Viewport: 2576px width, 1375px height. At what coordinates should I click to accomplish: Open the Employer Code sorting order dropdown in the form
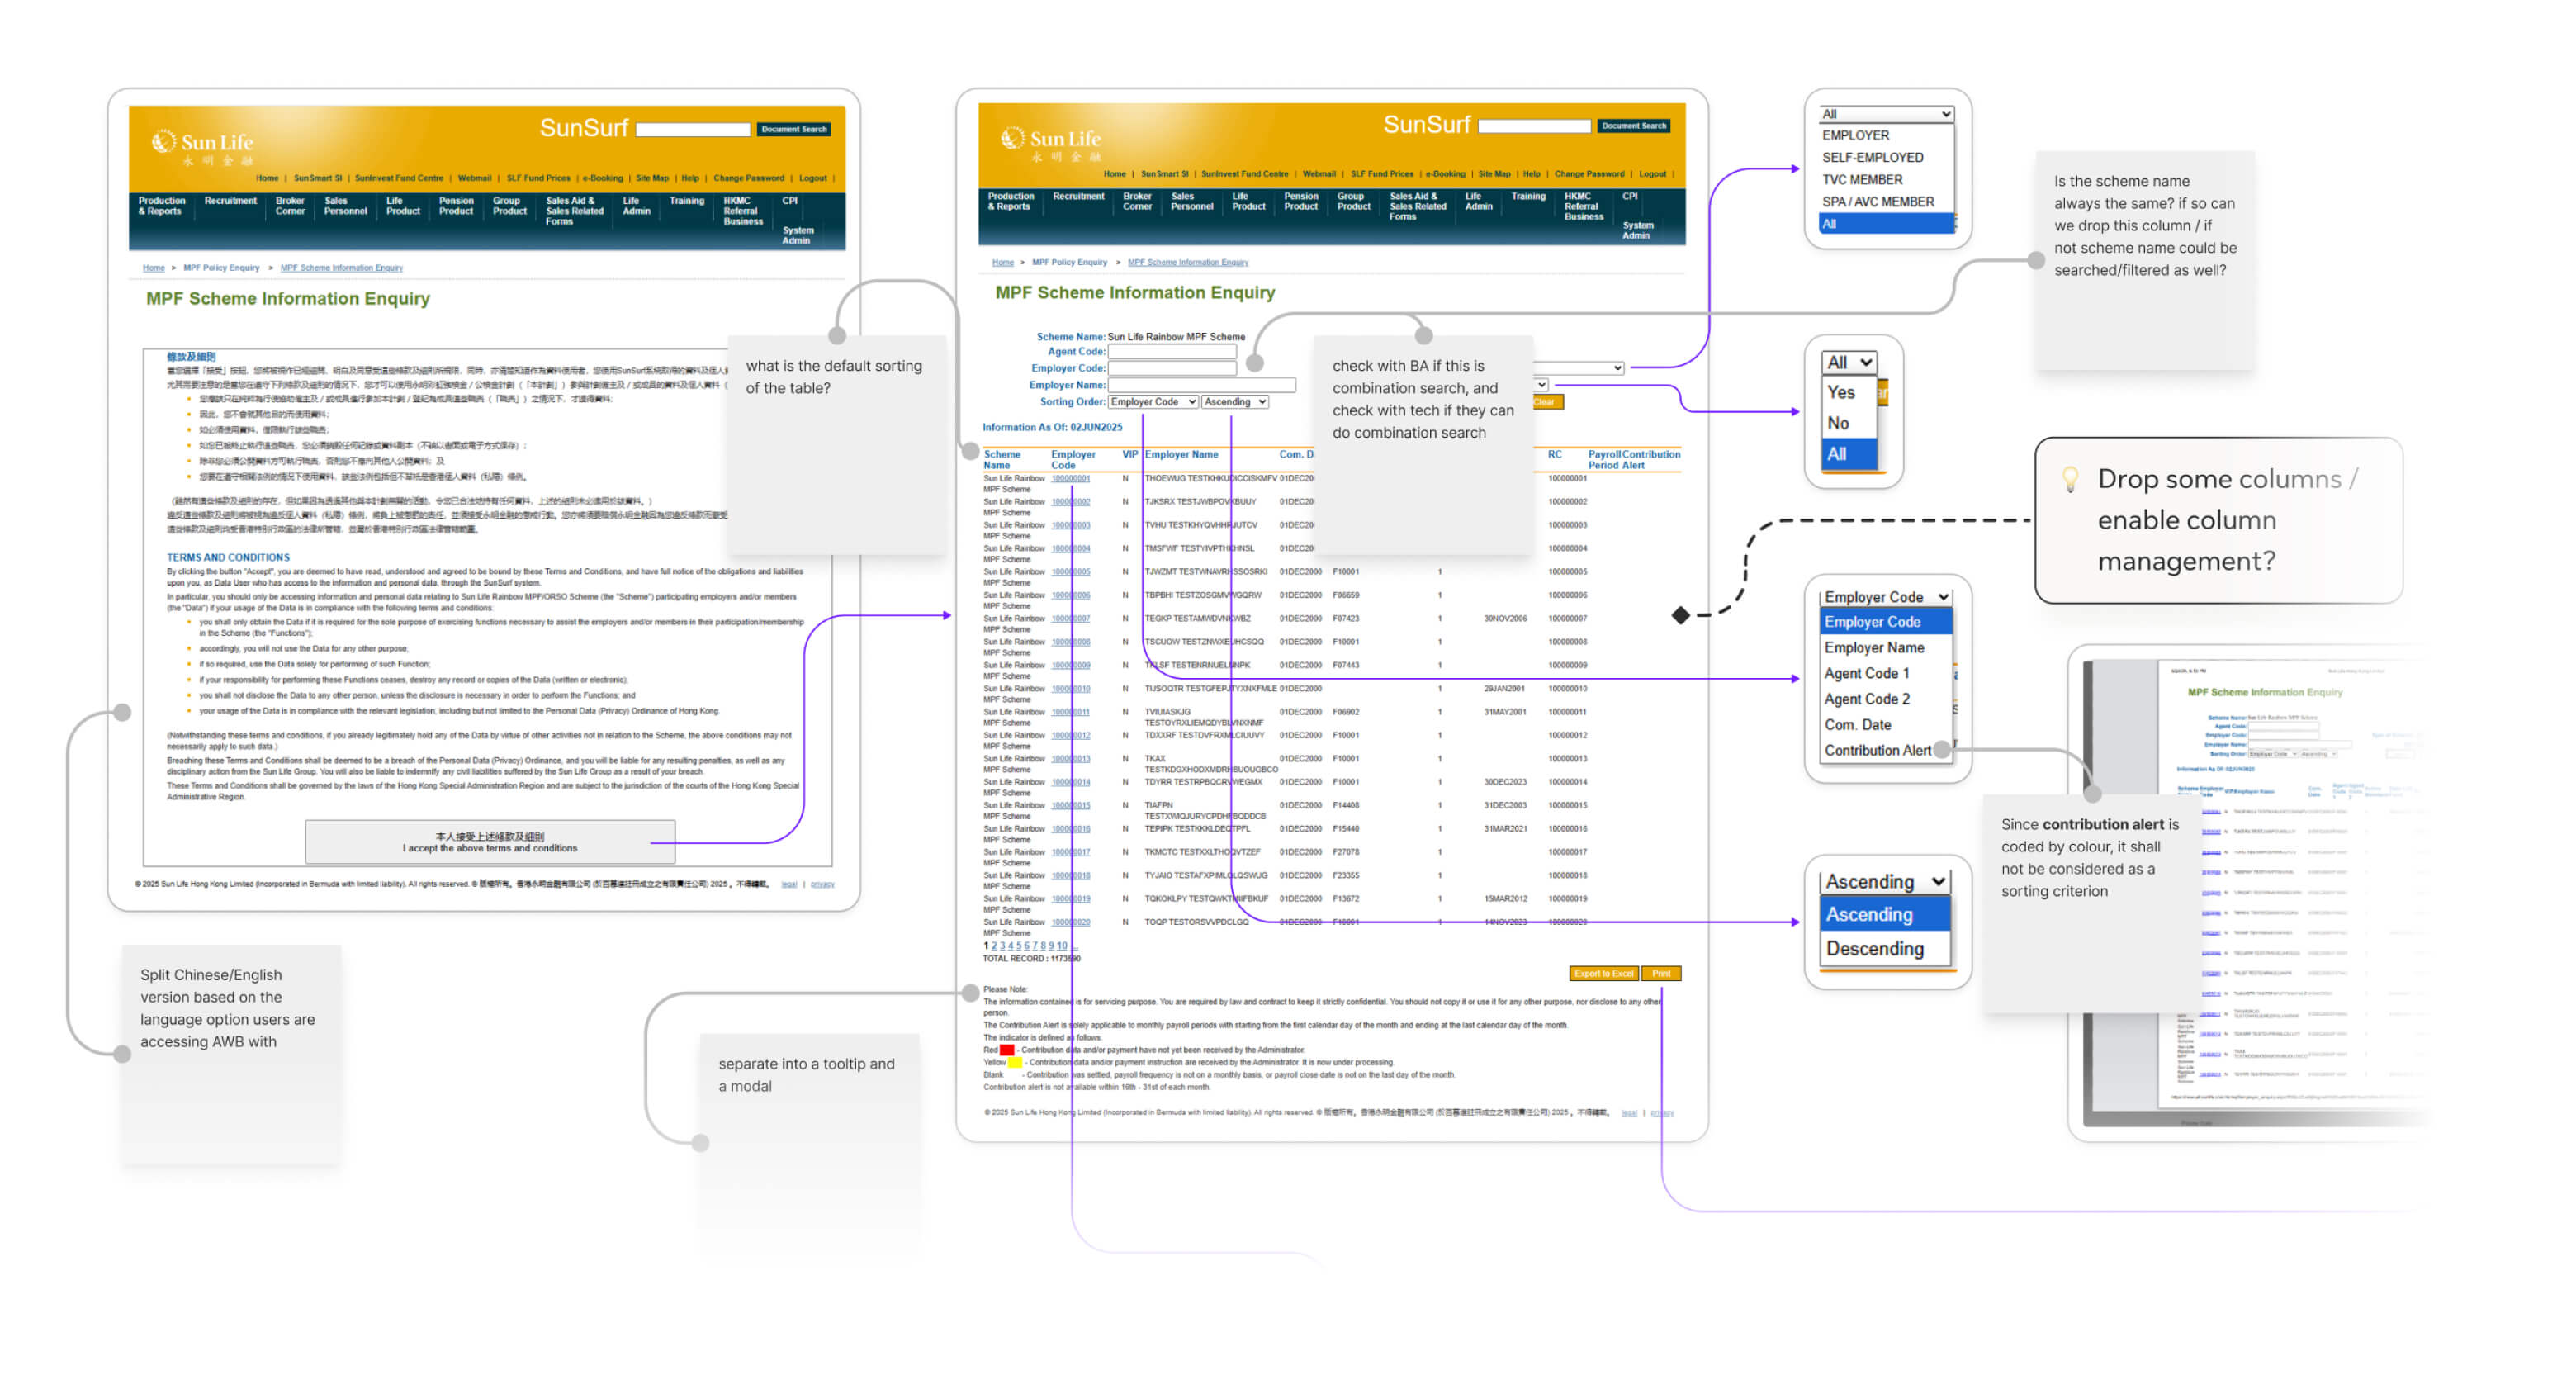1152,402
